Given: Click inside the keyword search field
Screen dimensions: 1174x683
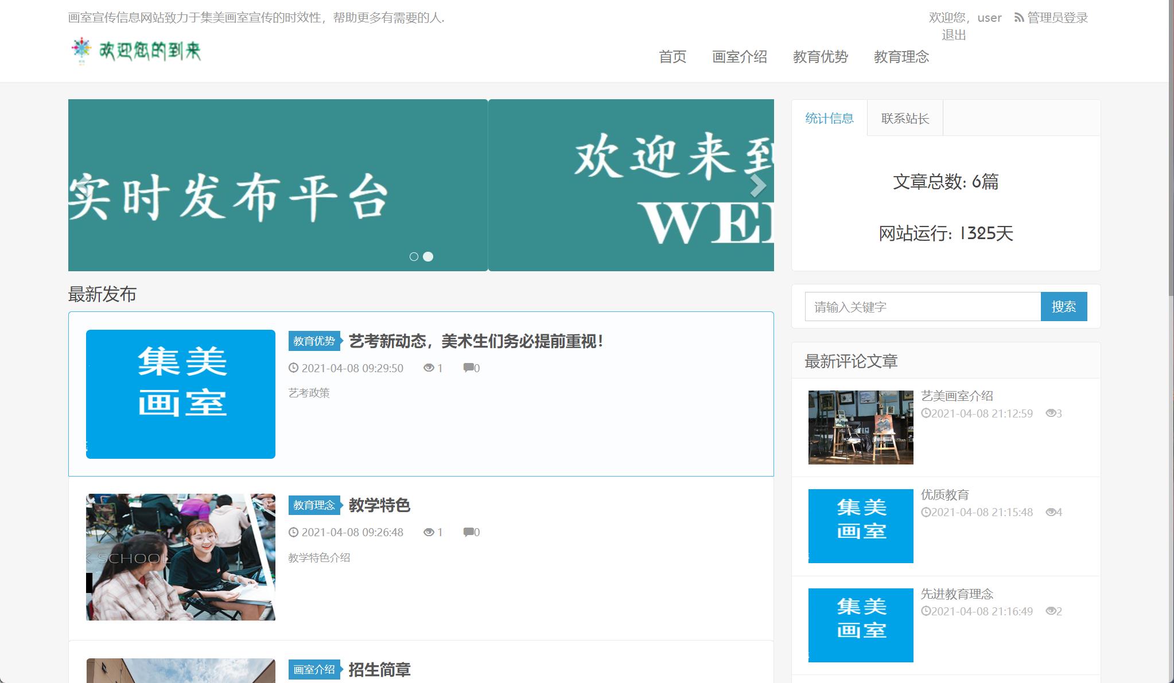Looking at the screenshot, I should coord(921,307).
